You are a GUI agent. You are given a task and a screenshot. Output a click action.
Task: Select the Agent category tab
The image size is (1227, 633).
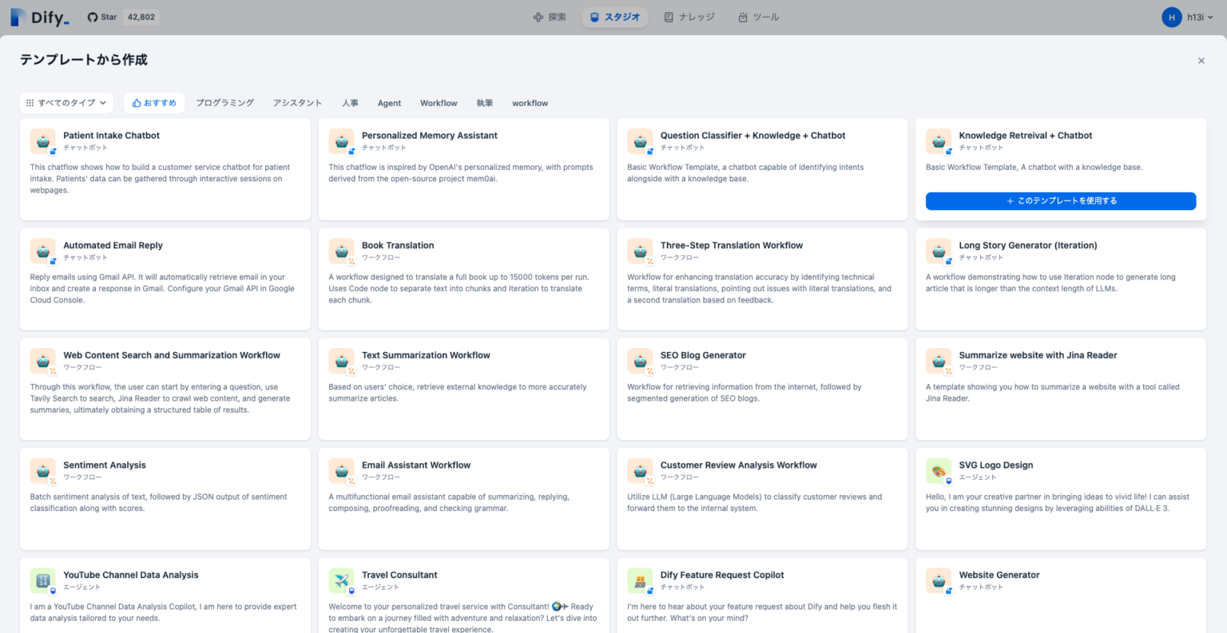pyautogui.click(x=389, y=102)
